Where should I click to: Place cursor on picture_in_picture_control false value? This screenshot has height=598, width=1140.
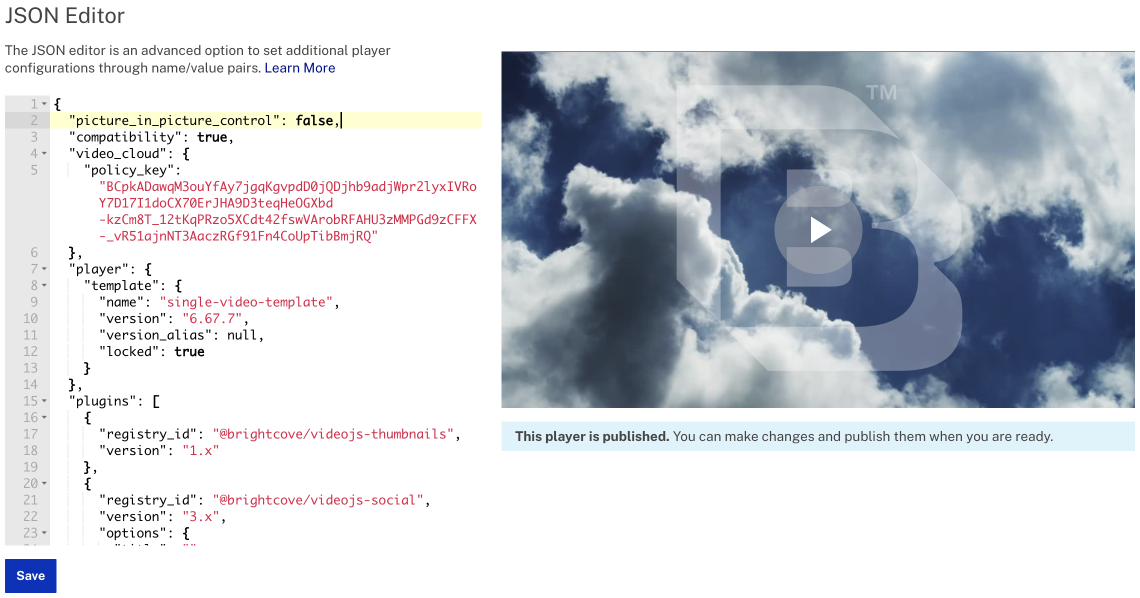(314, 120)
